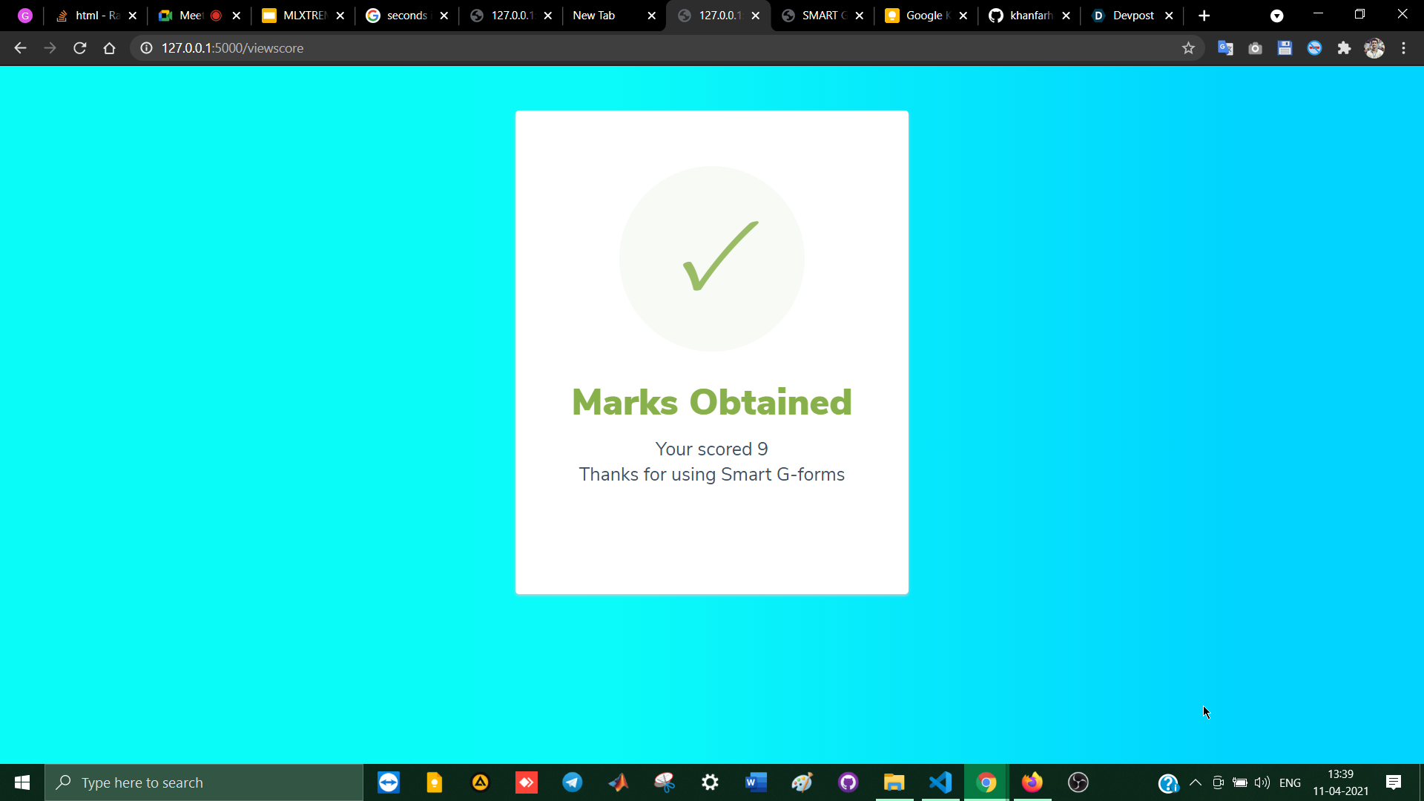This screenshot has width=1424, height=801.
Task: Open Visual Studio Code from taskbar
Action: pyautogui.click(x=940, y=782)
